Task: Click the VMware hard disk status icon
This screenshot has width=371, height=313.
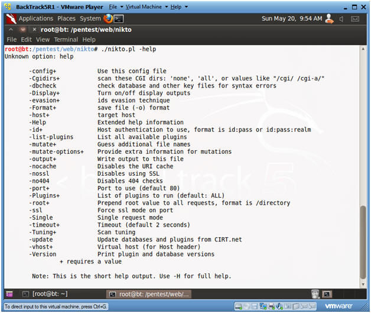Action: pos(239,306)
